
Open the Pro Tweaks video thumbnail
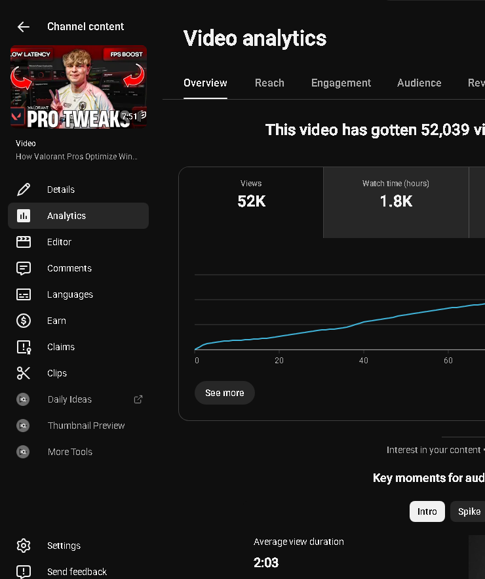79,87
